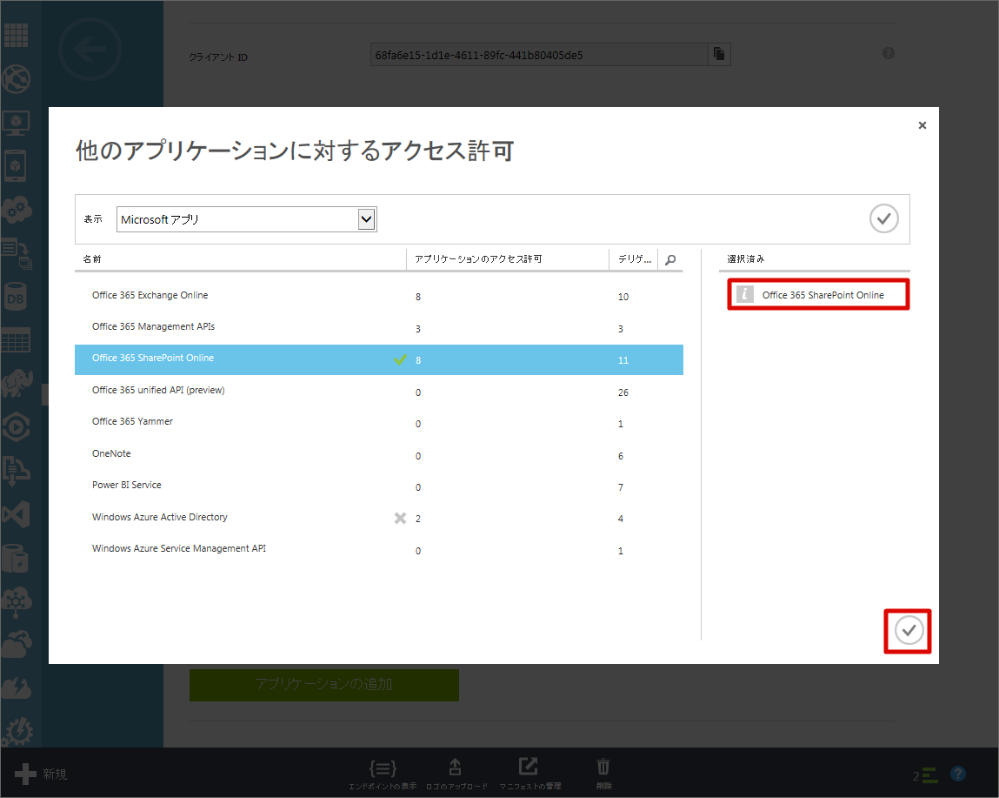Click the アプリケーションの追加 button
This screenshot has height=798, width=999.
(323, 685)
